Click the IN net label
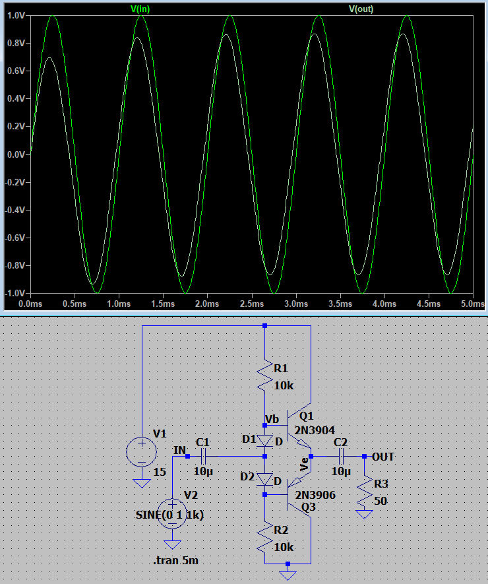 179,450
